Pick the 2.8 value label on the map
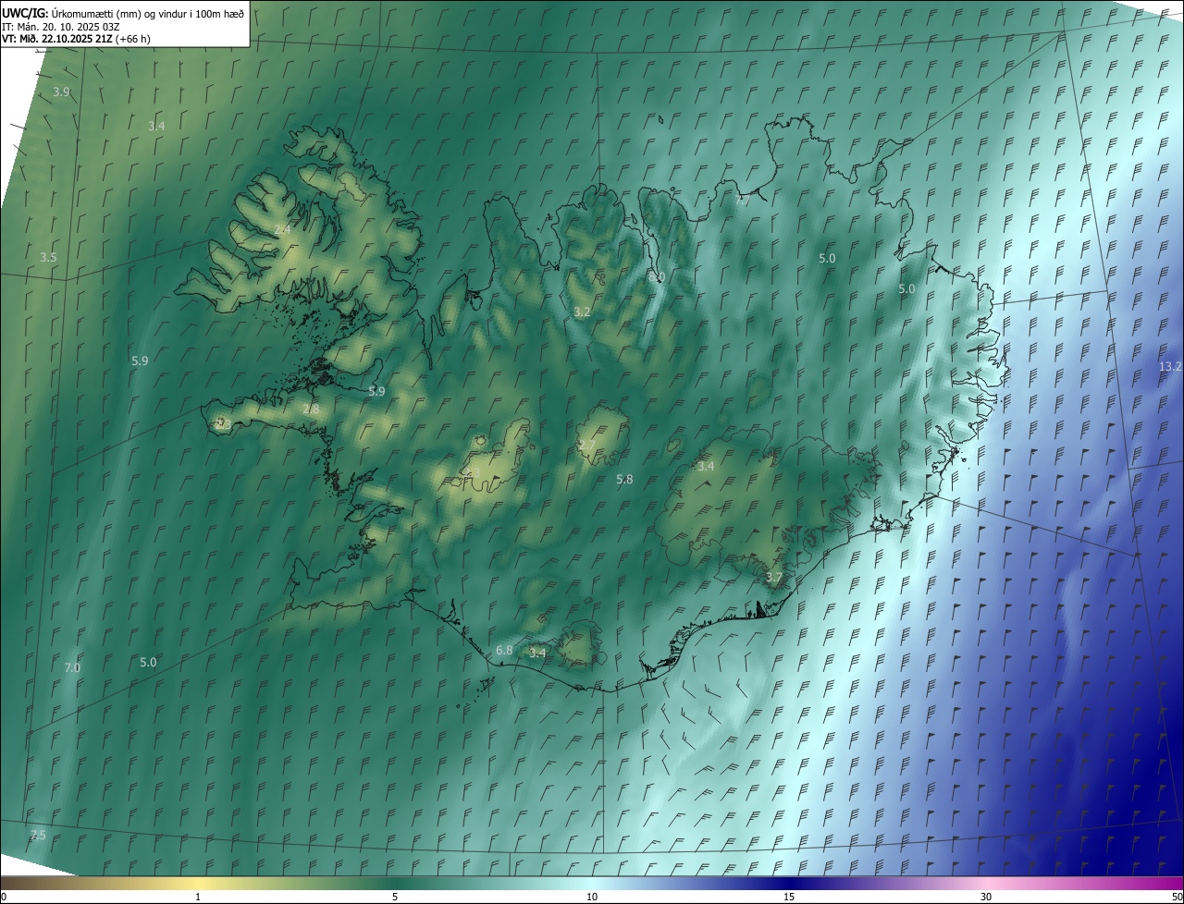1184x904 pixels. pos(312,409)
